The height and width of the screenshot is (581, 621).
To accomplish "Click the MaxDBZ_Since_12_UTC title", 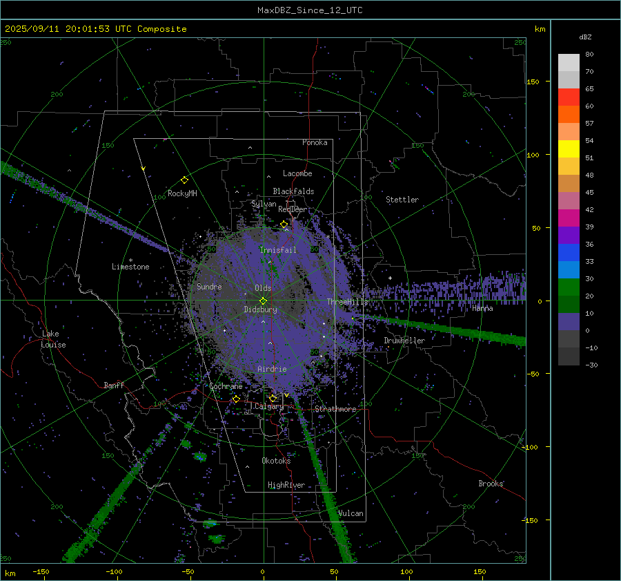I will point(310,10).
